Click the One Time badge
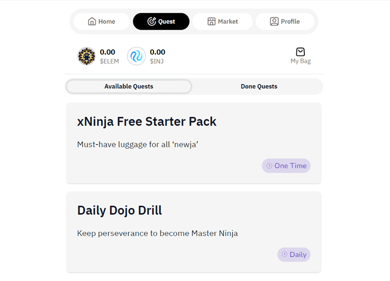 (x=286, y=166)
